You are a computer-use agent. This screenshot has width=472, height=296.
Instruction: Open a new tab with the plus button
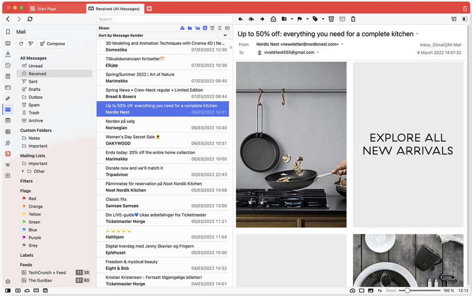(x=149, y=8)
